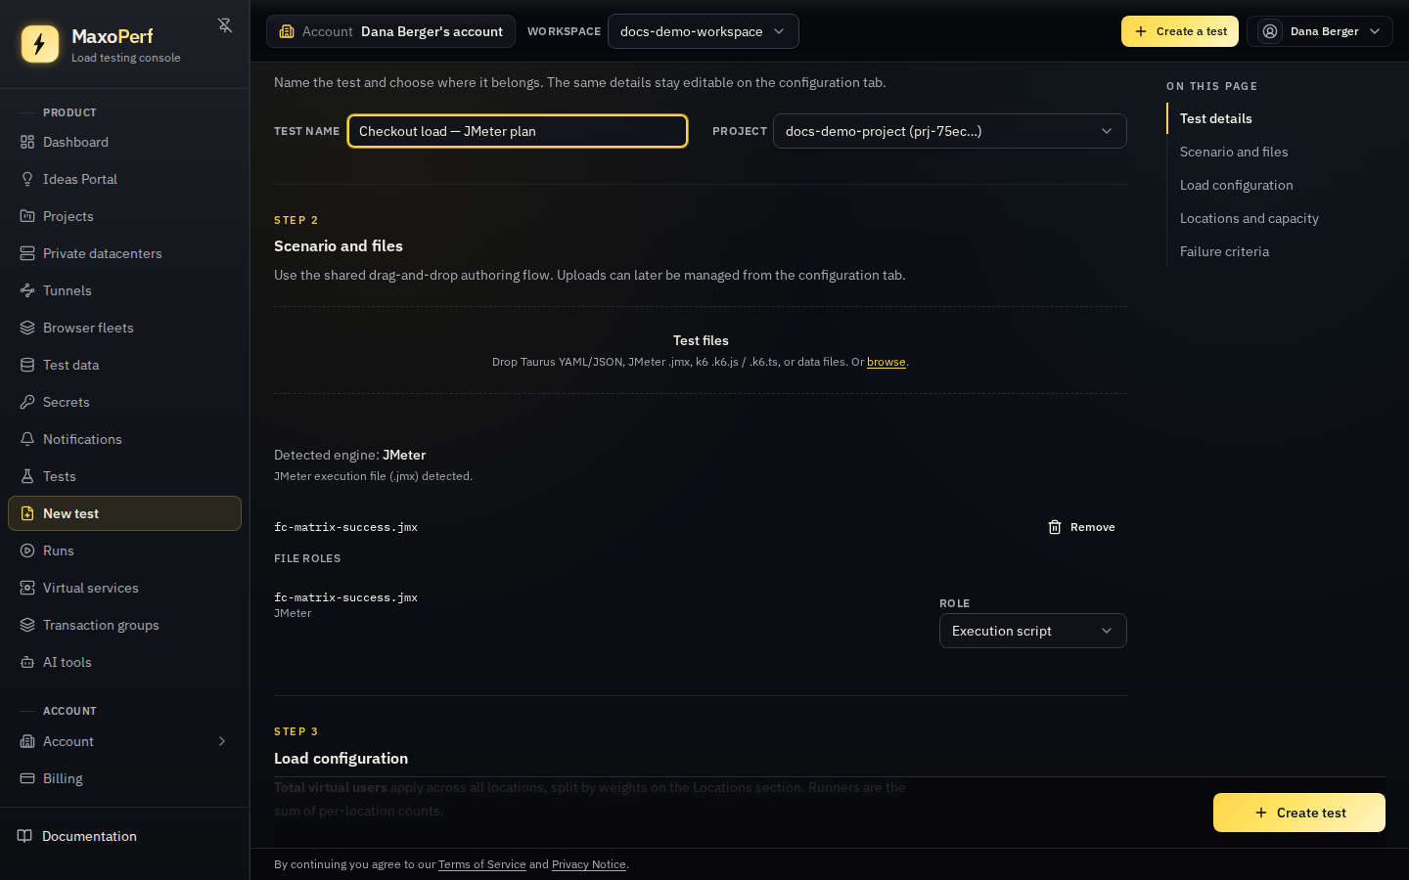Click the Virtual services icon
Screen dimensions: 1409x880
point(27,588)
